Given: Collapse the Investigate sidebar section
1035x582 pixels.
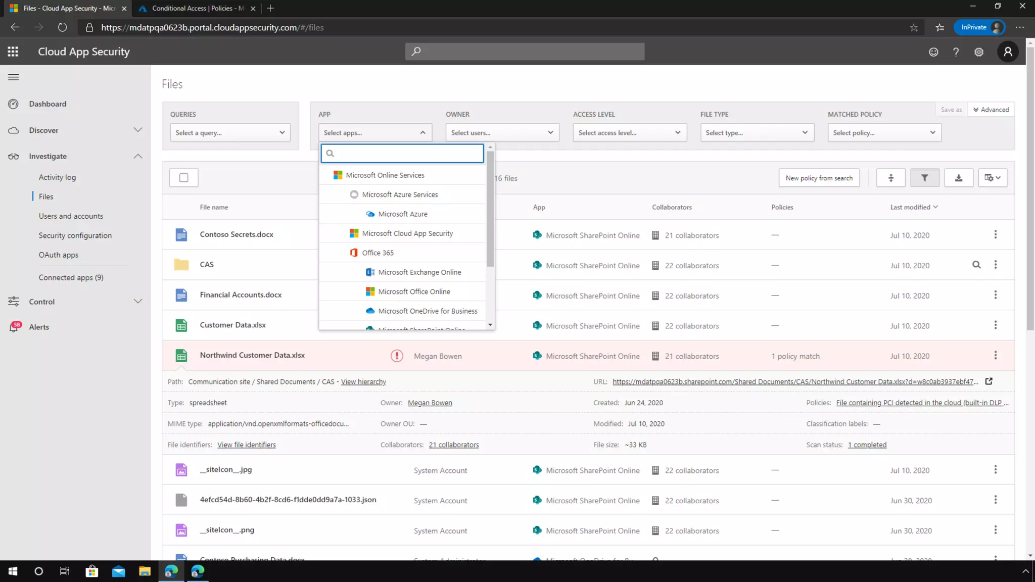Looking at the screenshot, I should pyautogui.click(x=137, y=156).
